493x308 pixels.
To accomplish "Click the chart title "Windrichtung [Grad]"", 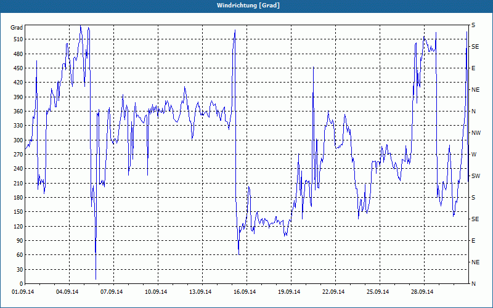I will pos(248,6).
